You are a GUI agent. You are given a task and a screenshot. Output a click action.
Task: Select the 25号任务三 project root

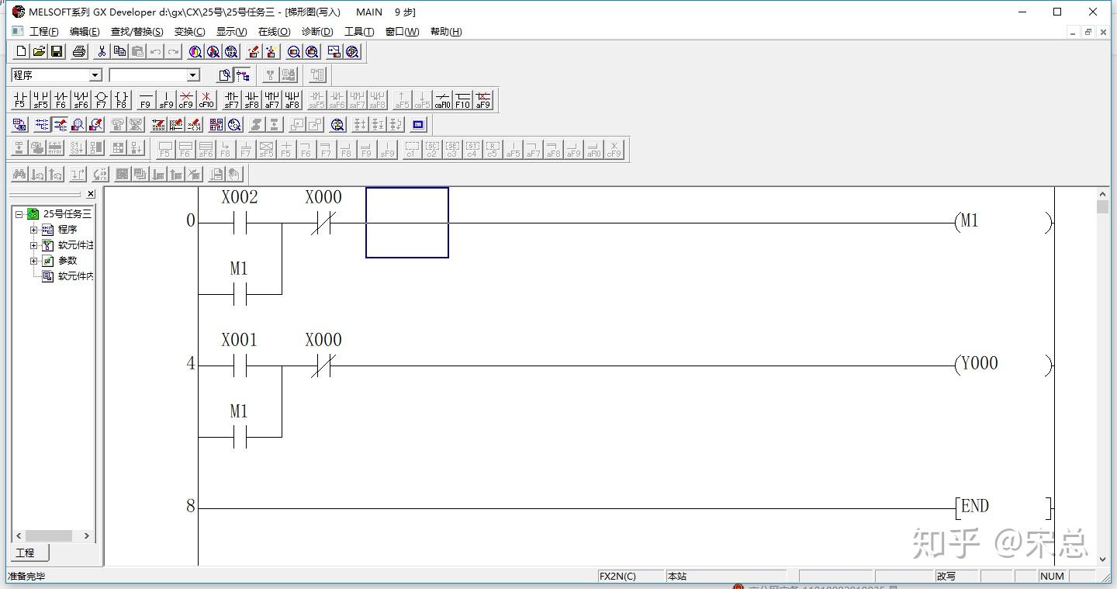point(67,214)
